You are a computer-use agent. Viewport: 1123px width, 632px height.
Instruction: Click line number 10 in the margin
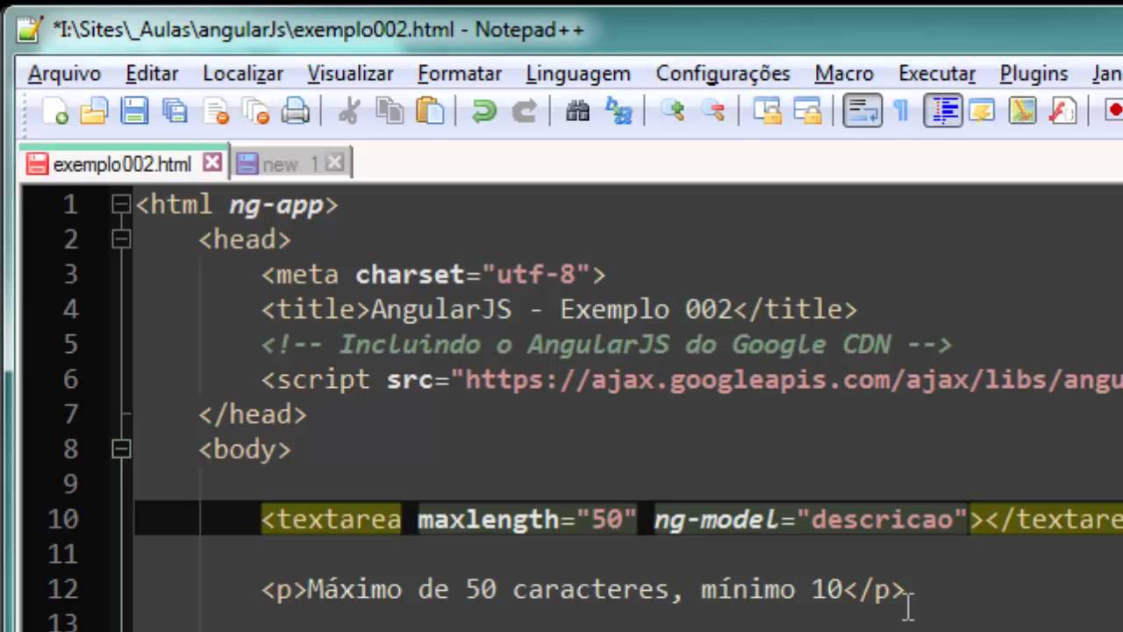point(62,519)
